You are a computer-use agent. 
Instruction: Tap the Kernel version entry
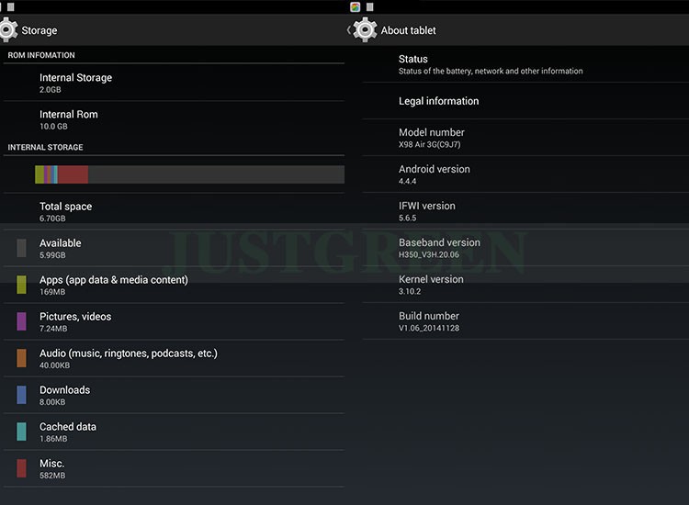click(x=525, y=285)
